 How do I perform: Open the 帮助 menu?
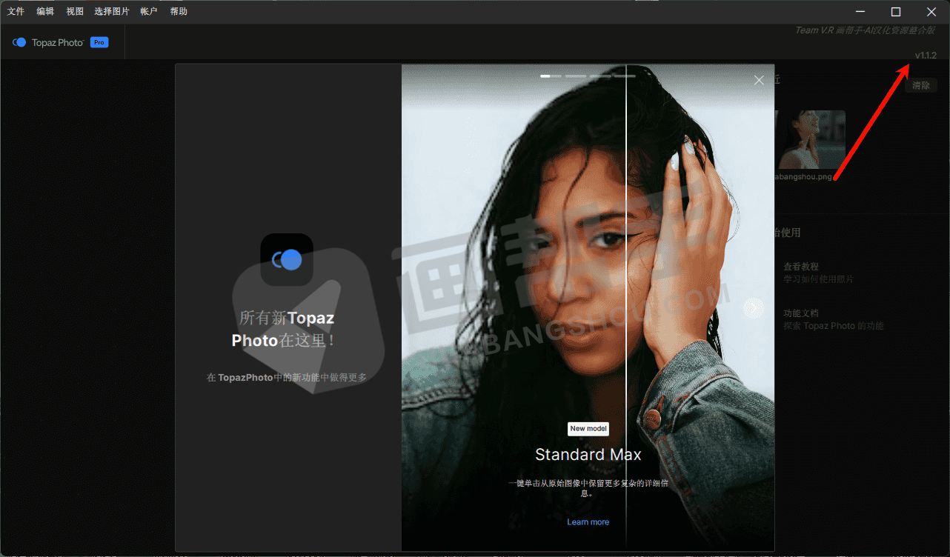click(179, 12)
